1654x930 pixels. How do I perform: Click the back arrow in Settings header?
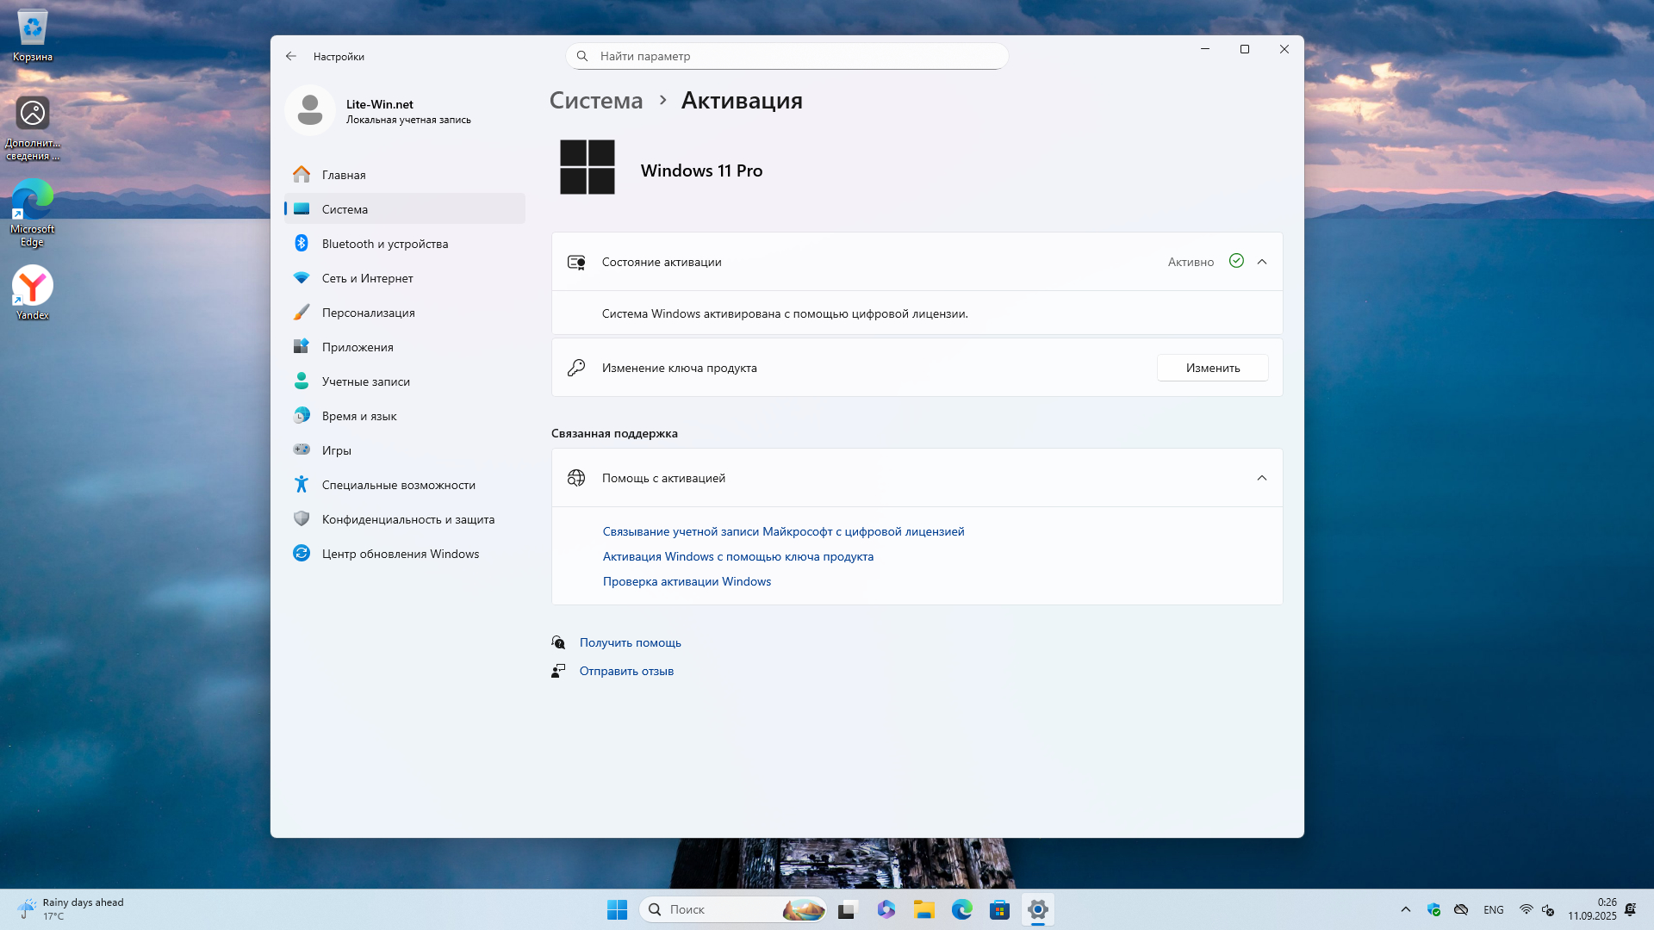[291, 56]
